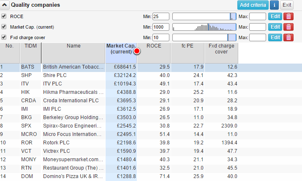This screenshot has height=181, width=302.
Task: Uncheck the ROCE criterion checkbox
Action: click(4, 16)
